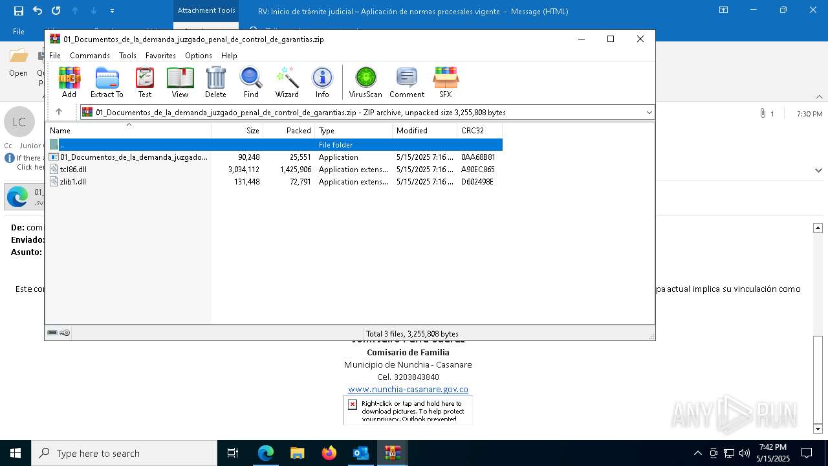Click the drive icon in WinRAR status bar
This screenshot has width=828, height=466.
[x=52, y=333]
